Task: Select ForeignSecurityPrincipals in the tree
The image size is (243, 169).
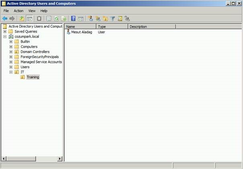Action: [x=40, y=57]
